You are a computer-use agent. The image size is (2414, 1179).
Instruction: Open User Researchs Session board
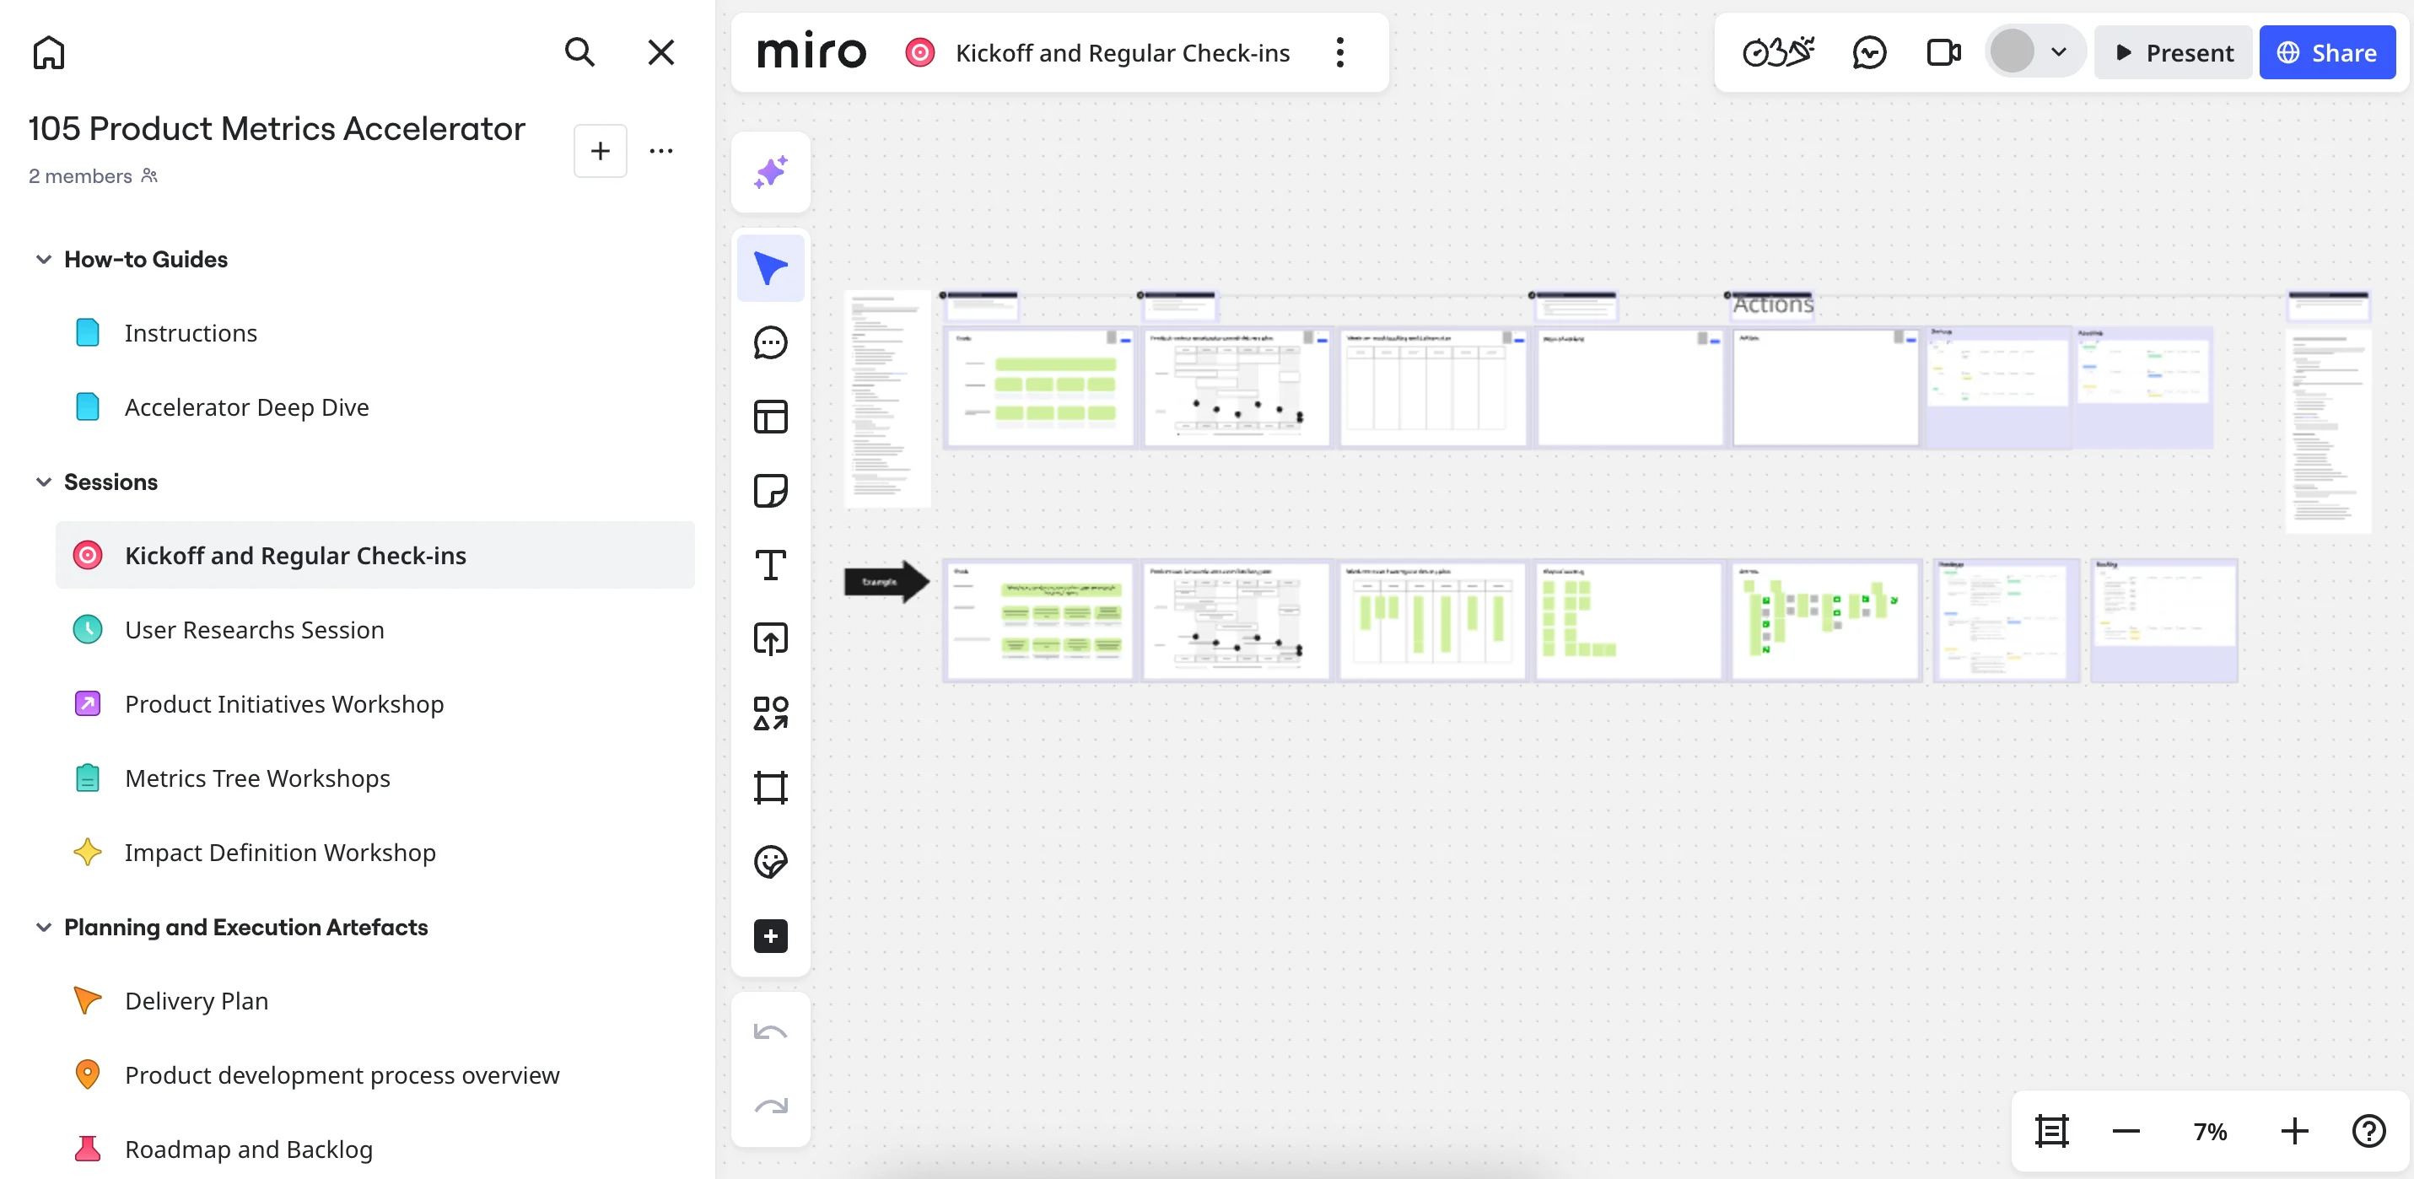pyautogui.click(x=254, y=630)
